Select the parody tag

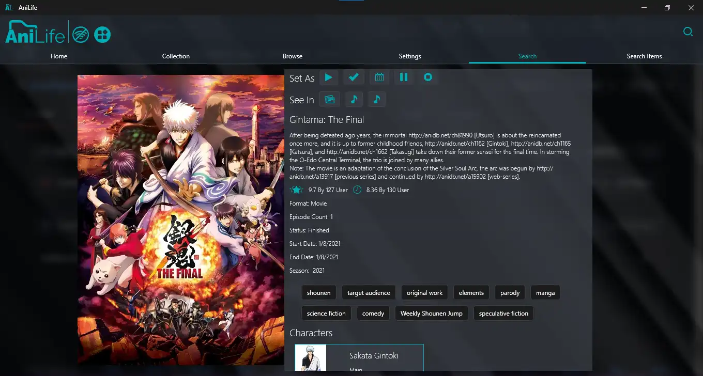tap(510, 293)
